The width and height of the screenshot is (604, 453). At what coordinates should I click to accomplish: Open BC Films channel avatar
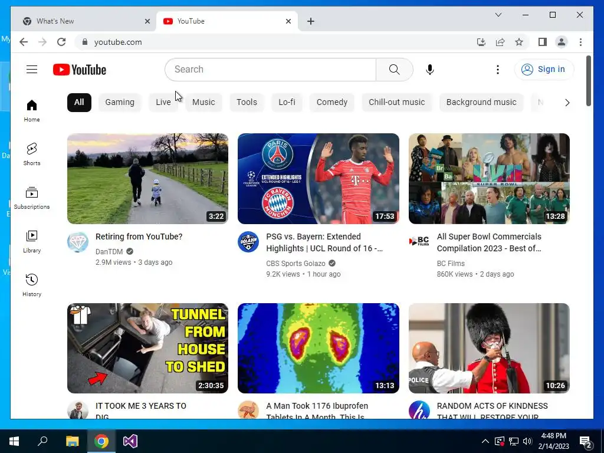[x=419, y=242]
